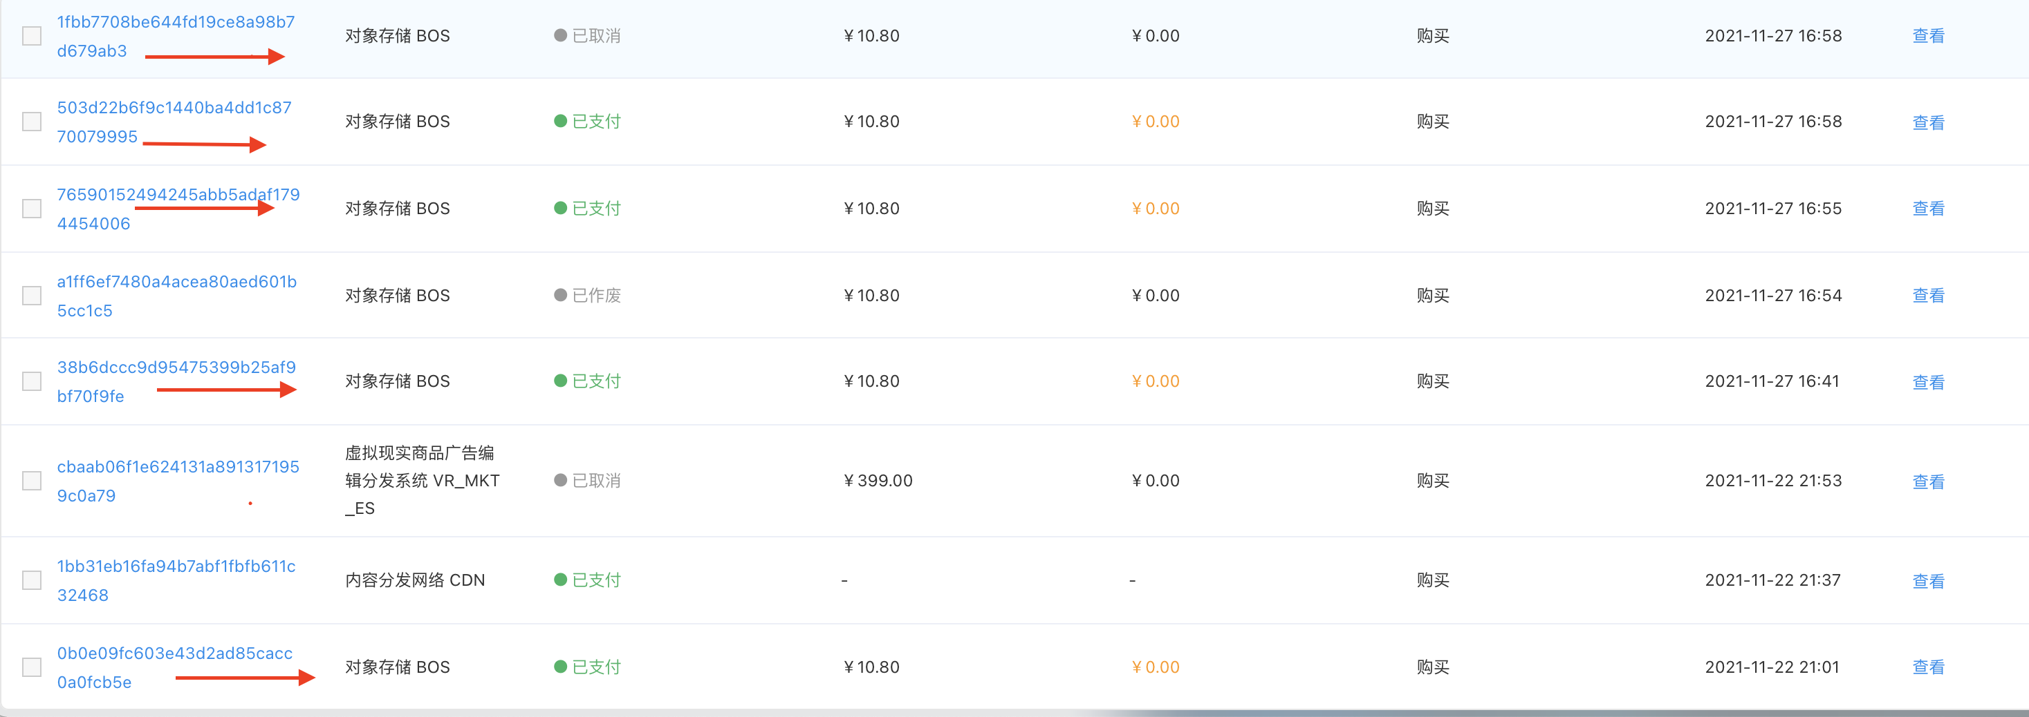Click 查看 for the 16:41 order
The width and height of the screenshot is (2029, 717).
click(1927, 383)
